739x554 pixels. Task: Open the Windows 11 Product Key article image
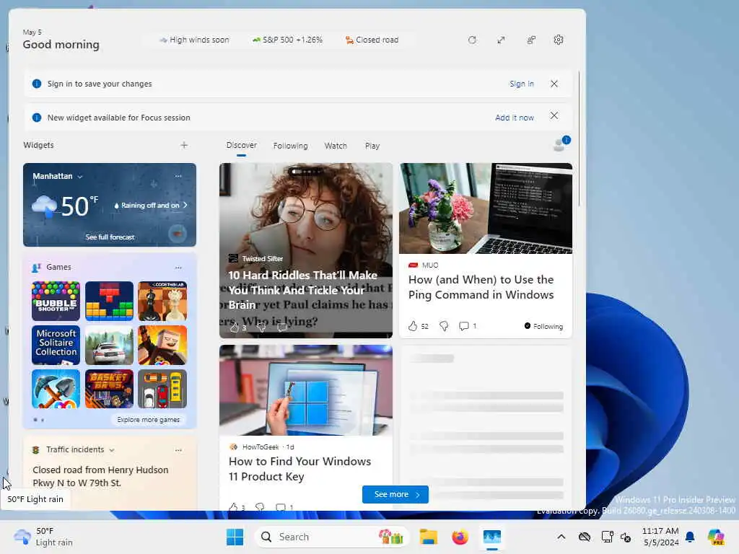tap(306, 390)
